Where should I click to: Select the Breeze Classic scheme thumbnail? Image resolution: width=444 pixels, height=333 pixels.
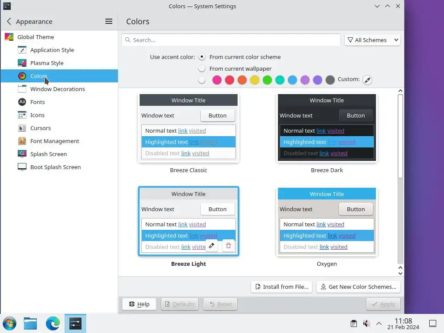[189, 128]
